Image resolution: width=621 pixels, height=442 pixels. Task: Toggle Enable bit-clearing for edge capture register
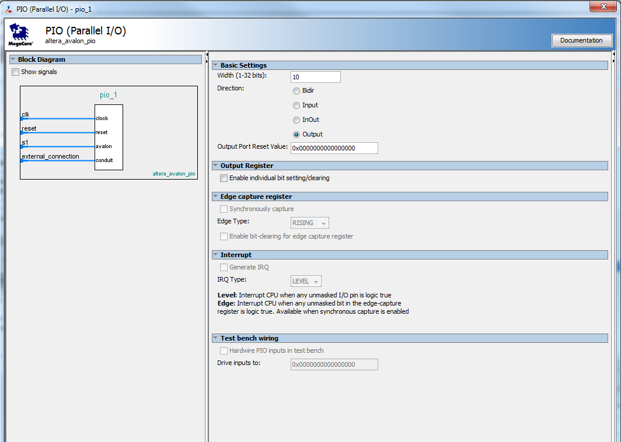pyautogui.click(x=224, y=236)
